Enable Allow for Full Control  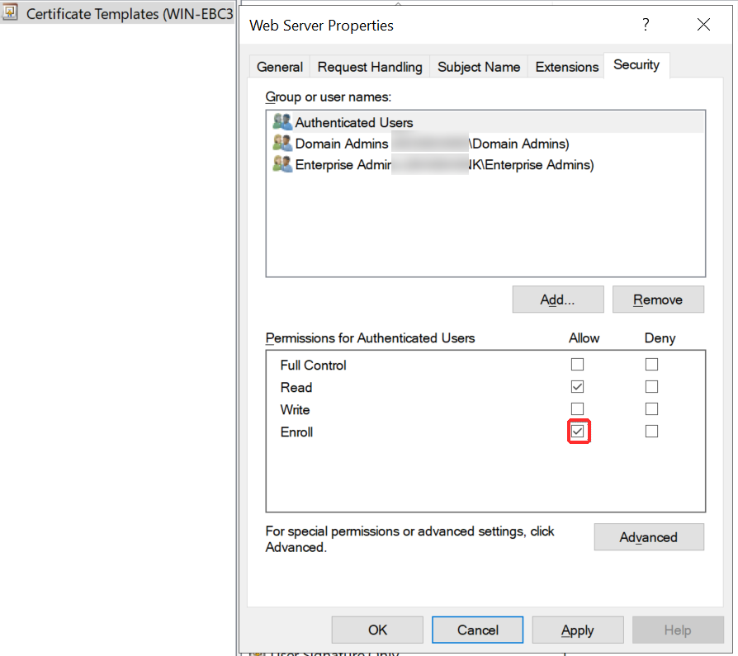click(577, 364)
